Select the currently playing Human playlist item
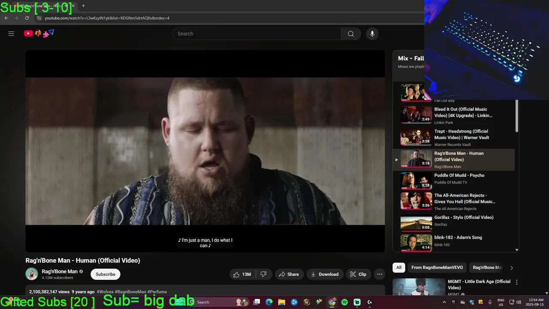This screenshot has height=309, width=549. pos(454,160)
